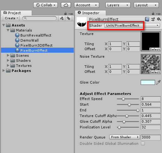Click search by type filter icon

click(62, 18)
